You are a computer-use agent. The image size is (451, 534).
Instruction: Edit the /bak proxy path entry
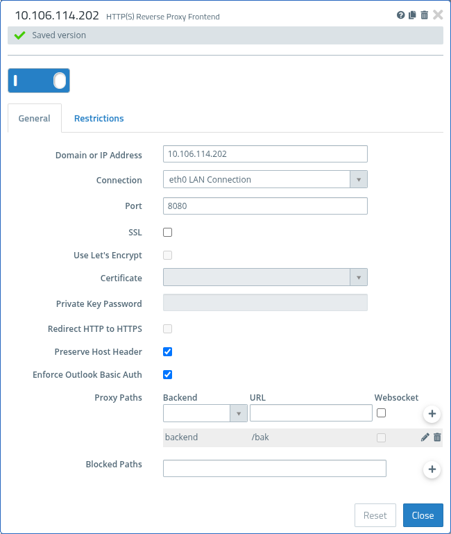pos(425,437)
